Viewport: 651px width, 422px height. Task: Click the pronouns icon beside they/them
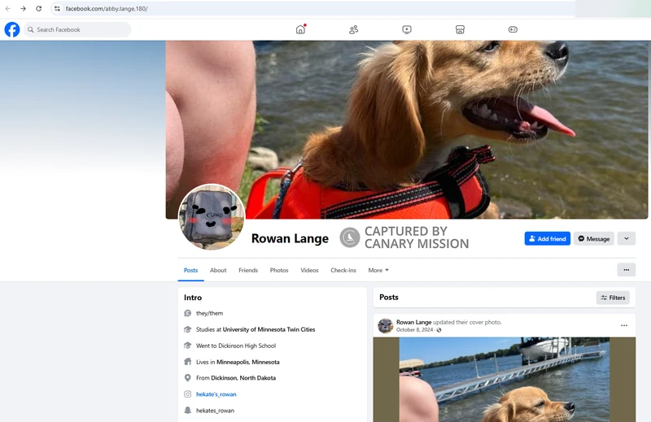tap(188, 313)
